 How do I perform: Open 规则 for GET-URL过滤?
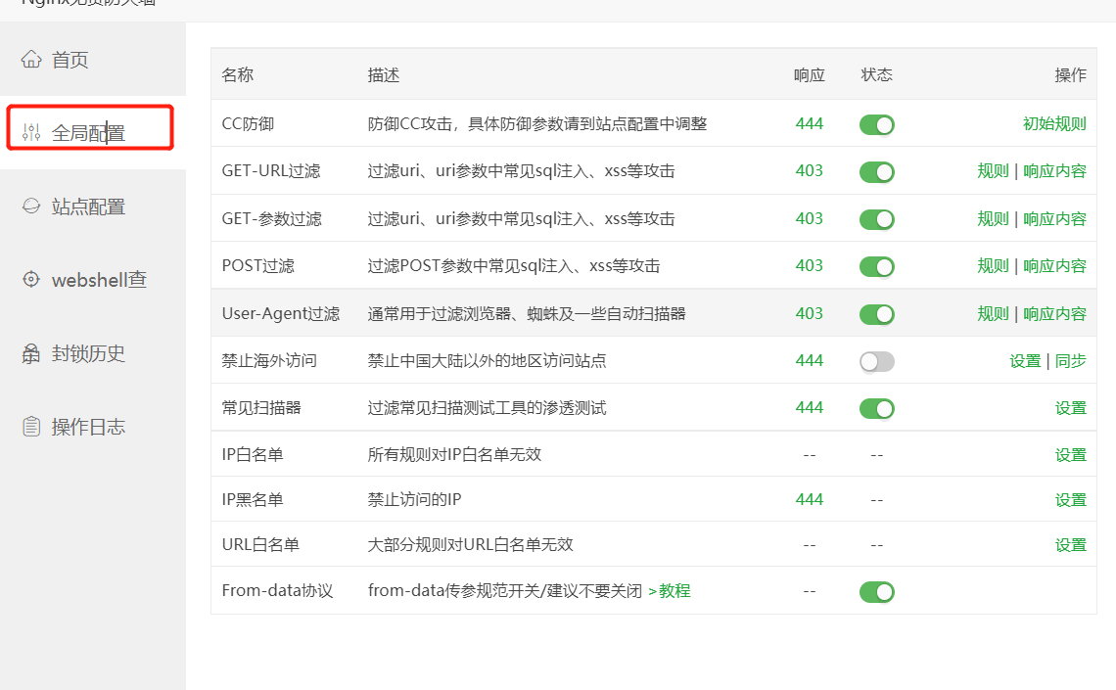coord(993,170)
